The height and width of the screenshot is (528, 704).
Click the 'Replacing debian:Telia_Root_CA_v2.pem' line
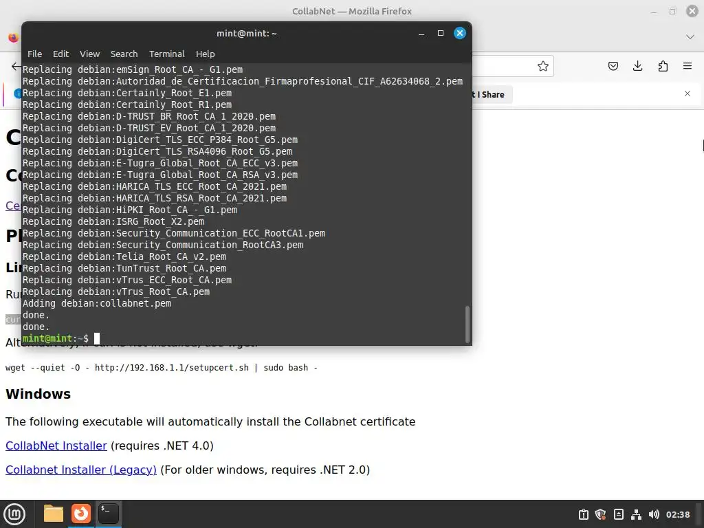[x=124, y=257]
